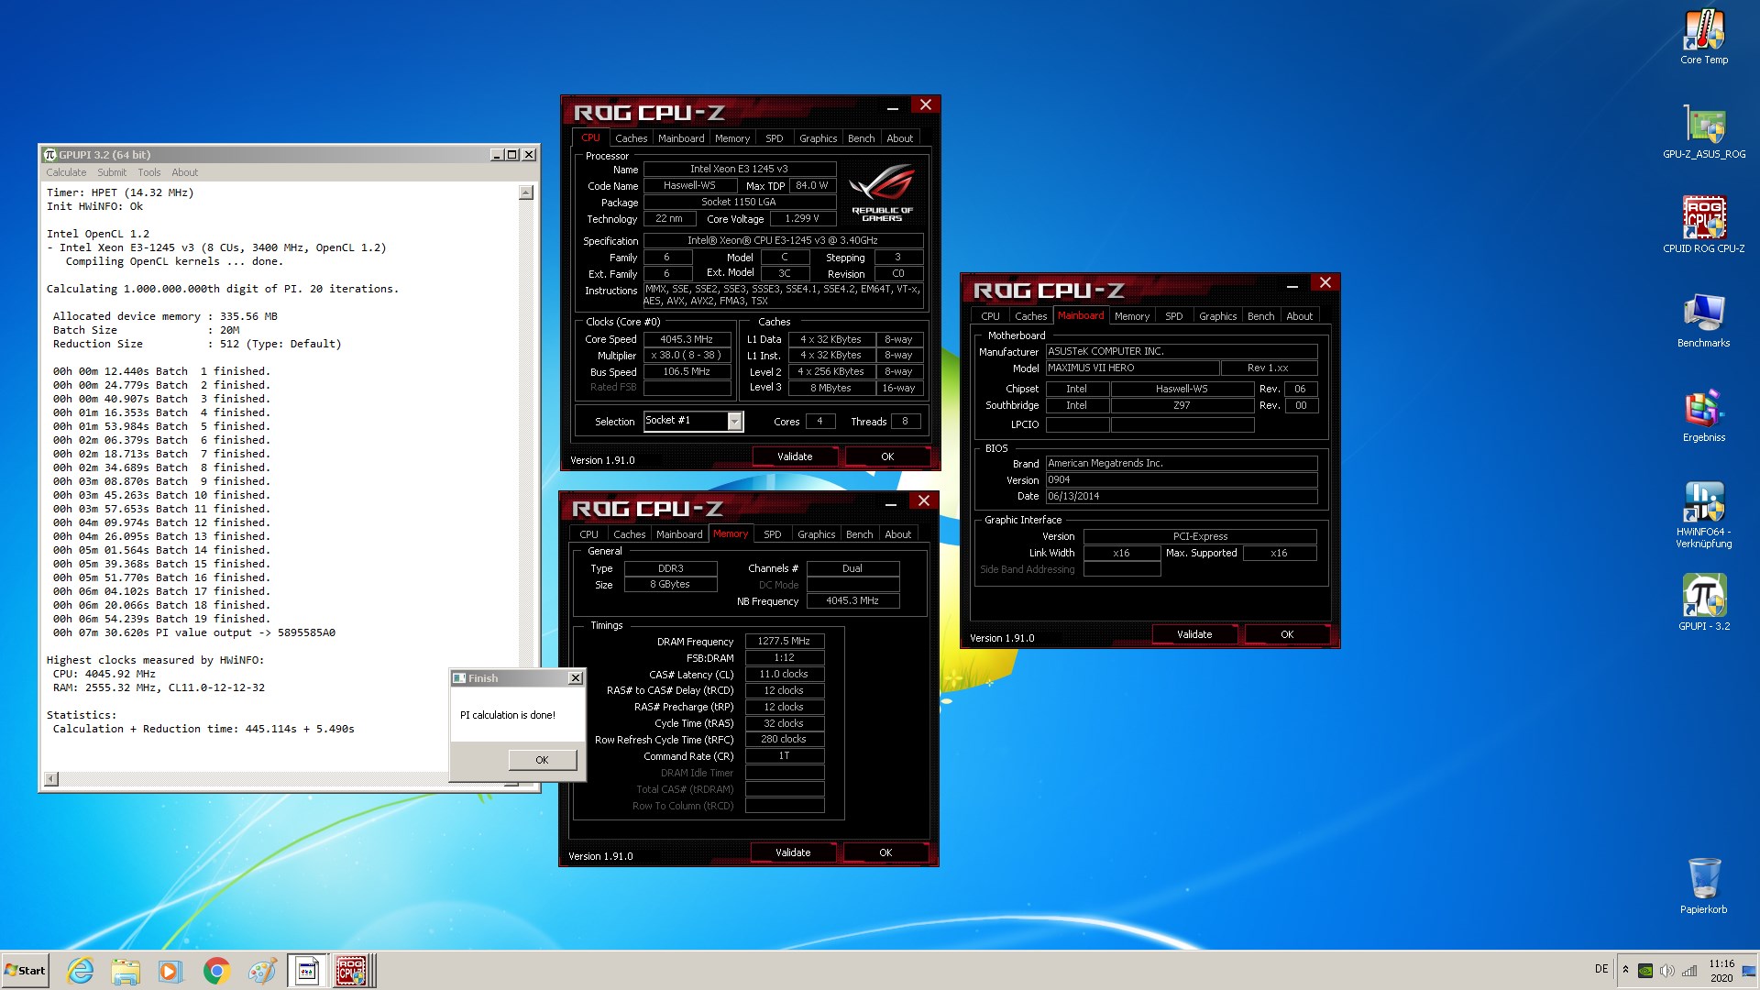1760x990 pixels.
Task: Open the About menu in GPUPI
Action: (x=184, y=172)
